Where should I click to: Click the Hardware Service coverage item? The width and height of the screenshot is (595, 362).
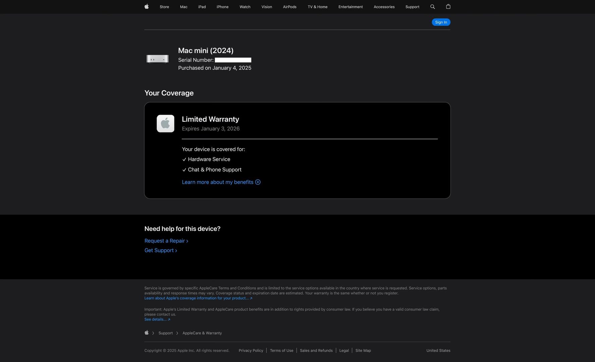point(206,159)
